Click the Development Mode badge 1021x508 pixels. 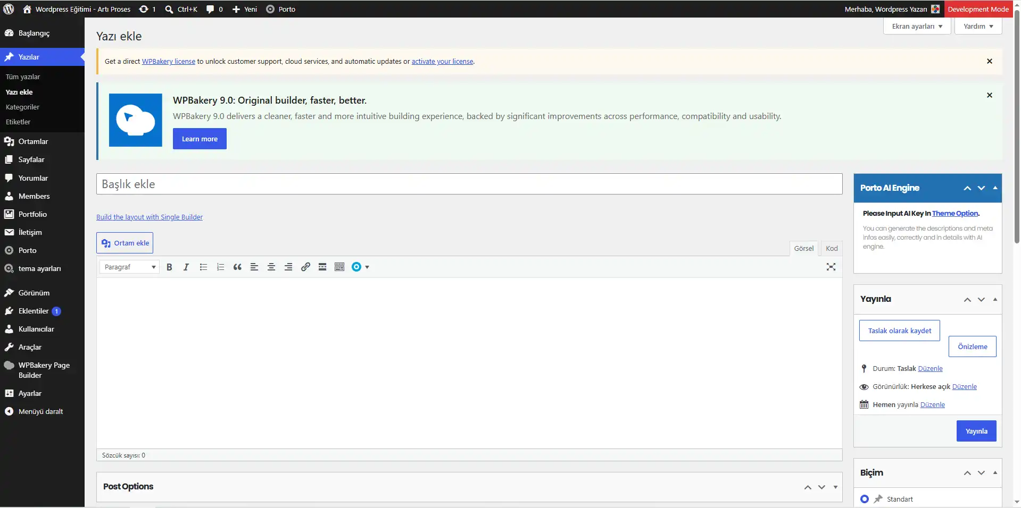(978, 9)
